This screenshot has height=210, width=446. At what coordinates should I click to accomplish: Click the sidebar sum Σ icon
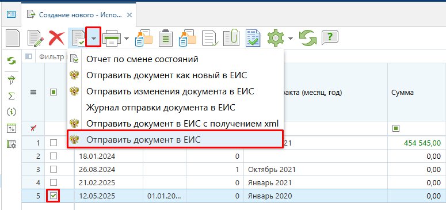(12, 97)
